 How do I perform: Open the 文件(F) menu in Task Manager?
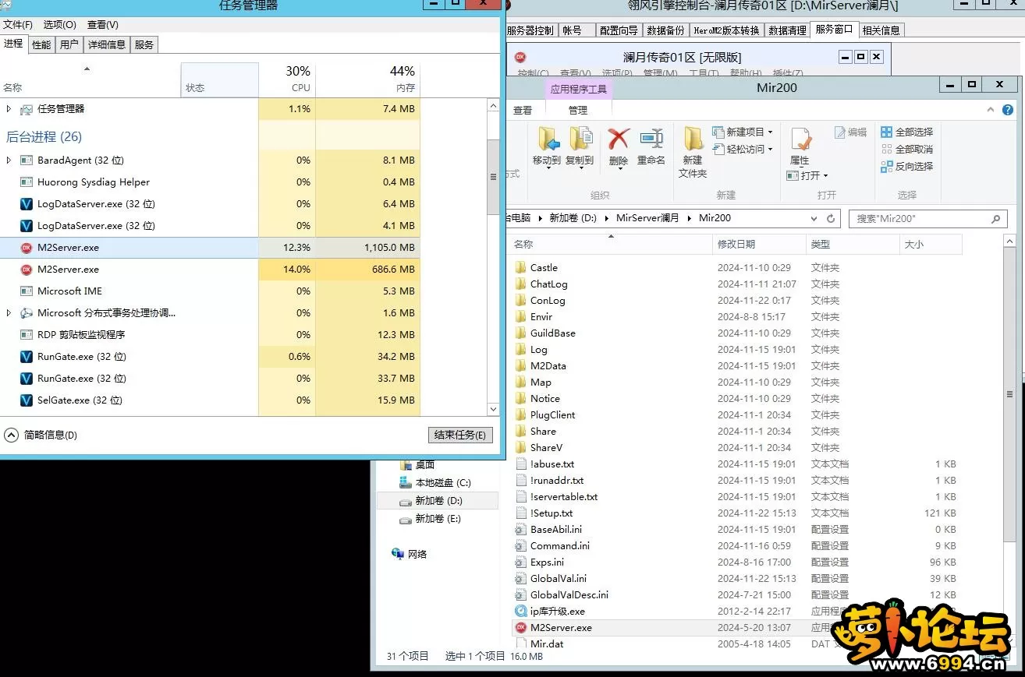tap(18, 25)
